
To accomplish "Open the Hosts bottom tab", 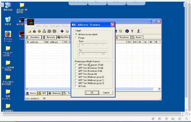I will coord(31,93).
